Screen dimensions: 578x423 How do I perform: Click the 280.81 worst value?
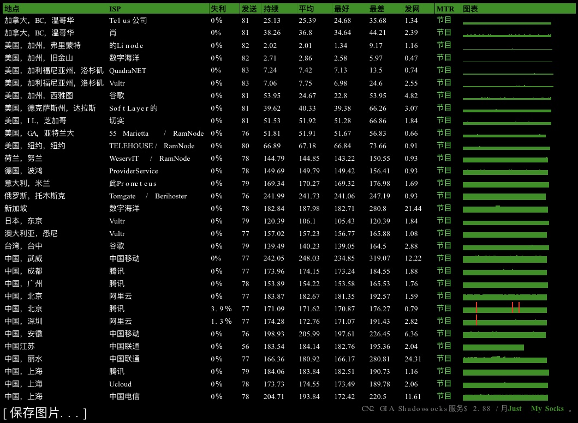[380, 359]
